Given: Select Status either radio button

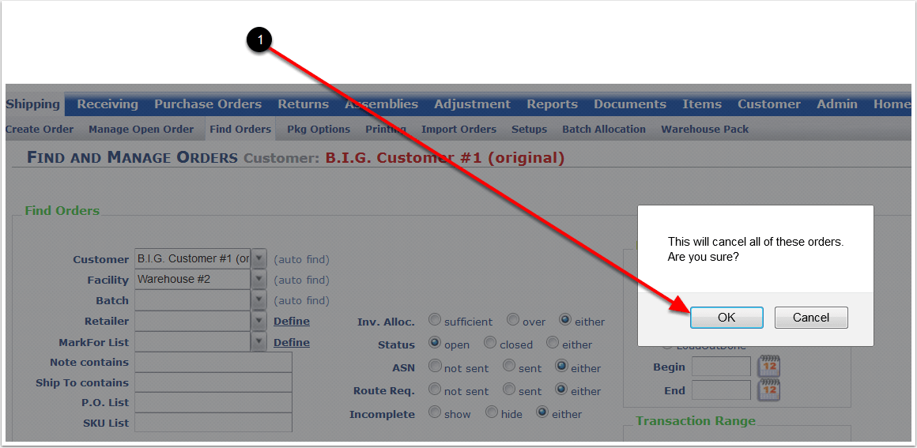Looking at the screenshot, I should 553,343.
